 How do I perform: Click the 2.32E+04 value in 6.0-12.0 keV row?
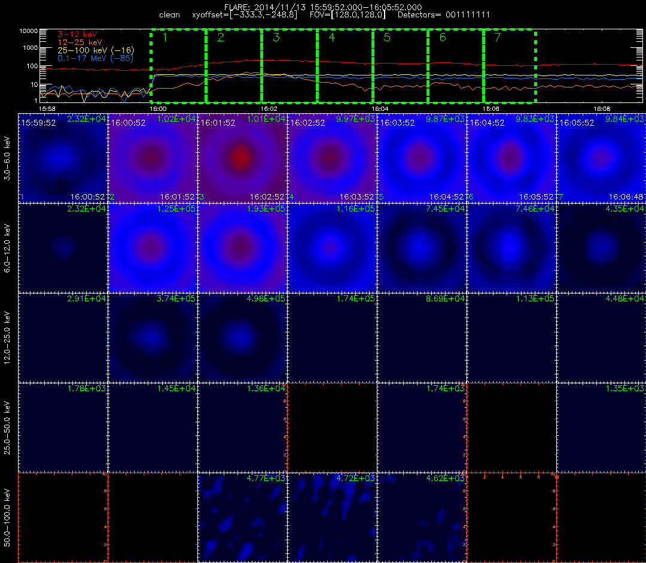click(x=87, y=208)
